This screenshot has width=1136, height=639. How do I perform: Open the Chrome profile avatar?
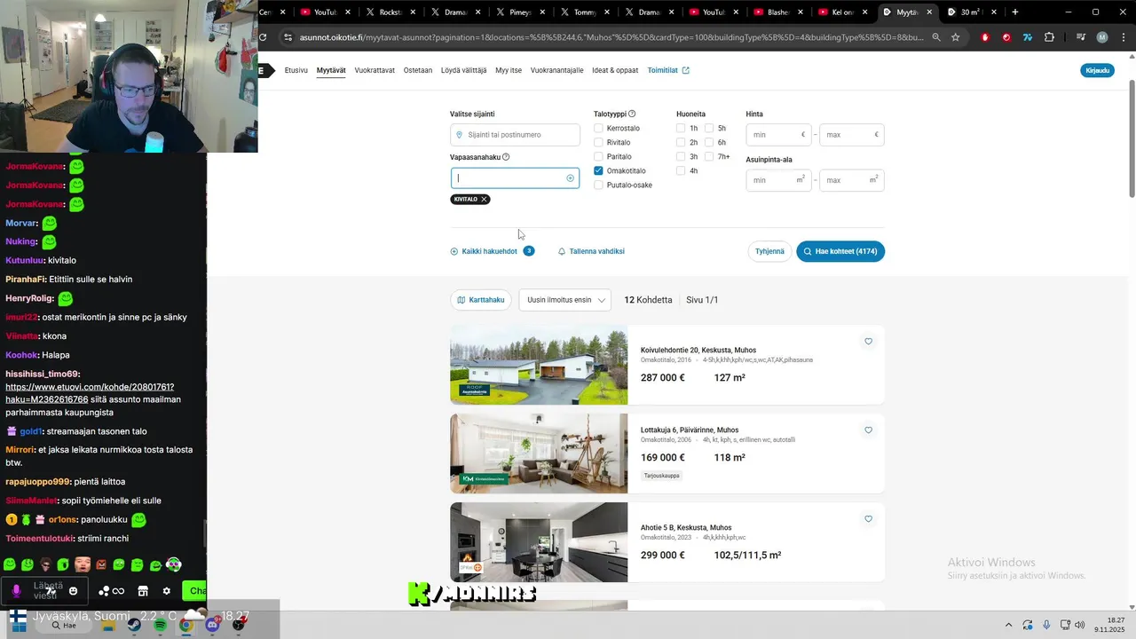(1102, 37)
